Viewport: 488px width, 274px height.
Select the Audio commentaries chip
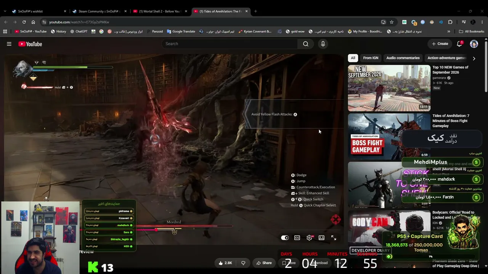pyautogui.click(x=403, y=58)
